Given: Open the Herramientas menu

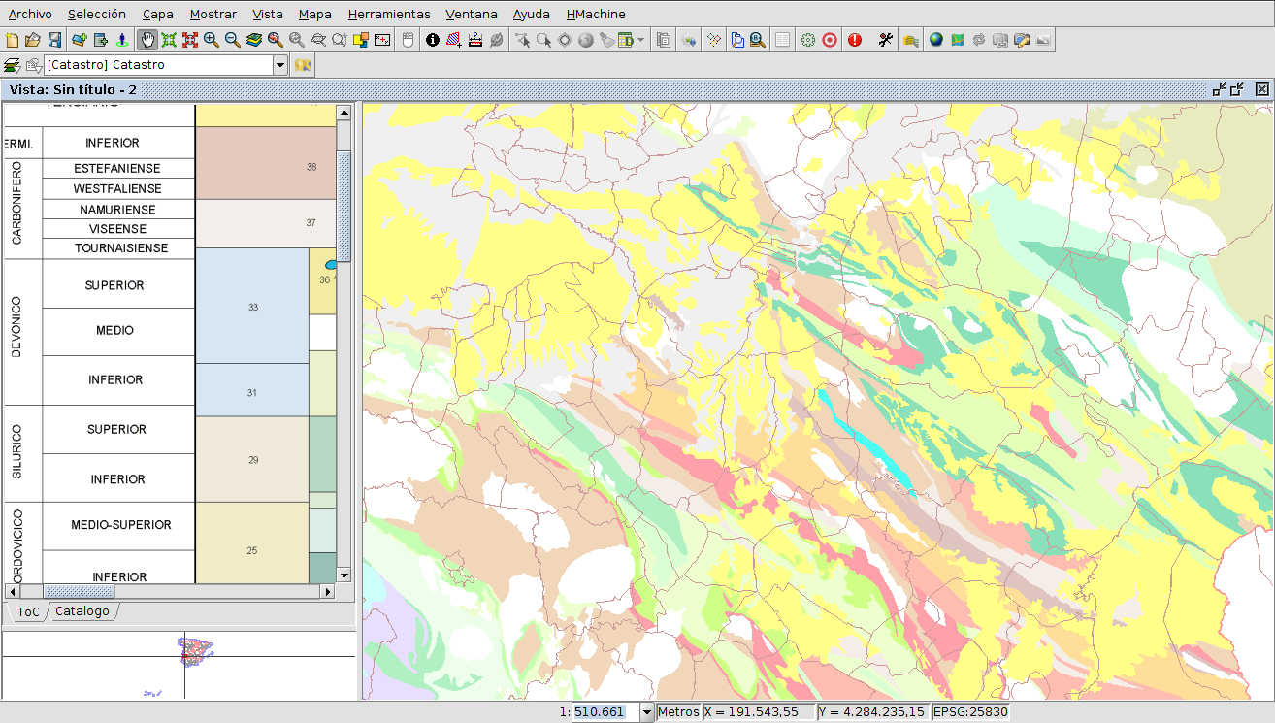Looking at the screenshot, I should 388,15.
